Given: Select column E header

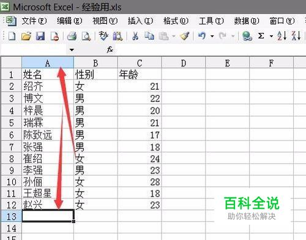Looking at the screenshot, I should point(227,63).
